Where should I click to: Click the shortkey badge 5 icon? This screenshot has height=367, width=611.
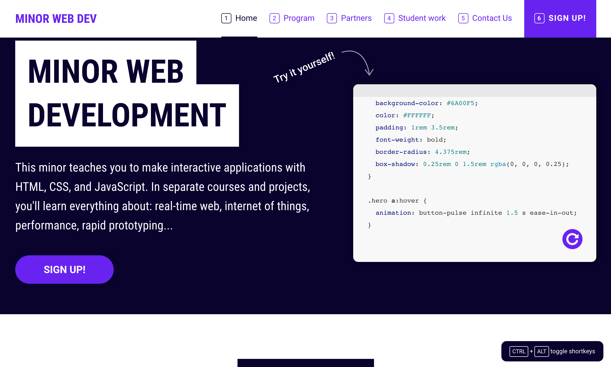[463, 18]
